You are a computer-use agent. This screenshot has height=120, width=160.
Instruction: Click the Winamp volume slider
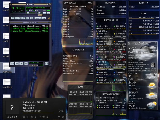pyautogui.click(x=31, y=13)
